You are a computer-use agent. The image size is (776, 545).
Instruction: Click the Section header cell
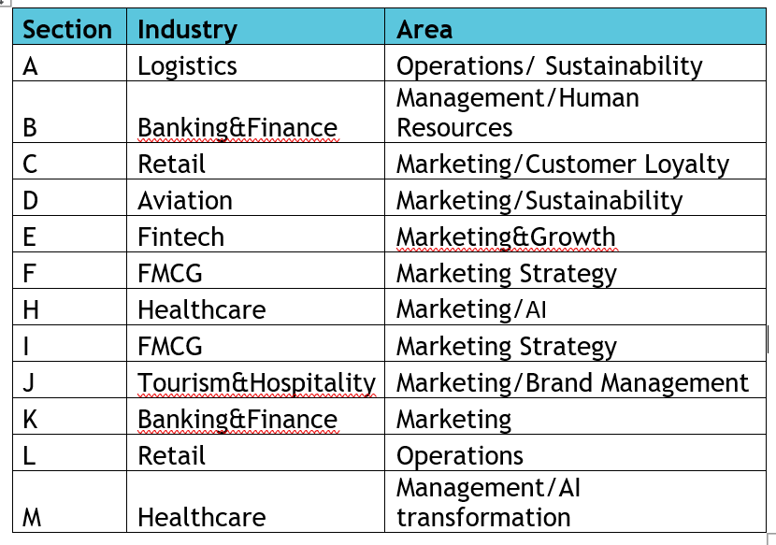(70, 27)
